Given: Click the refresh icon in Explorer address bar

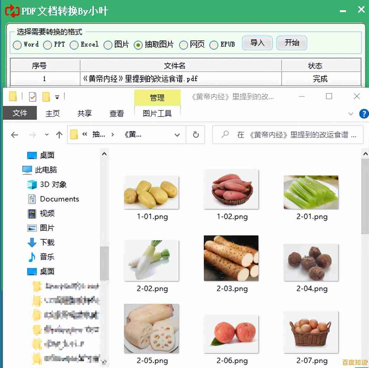Looking at the screenshot, I should pyautogui.click(x=195, y=135).
